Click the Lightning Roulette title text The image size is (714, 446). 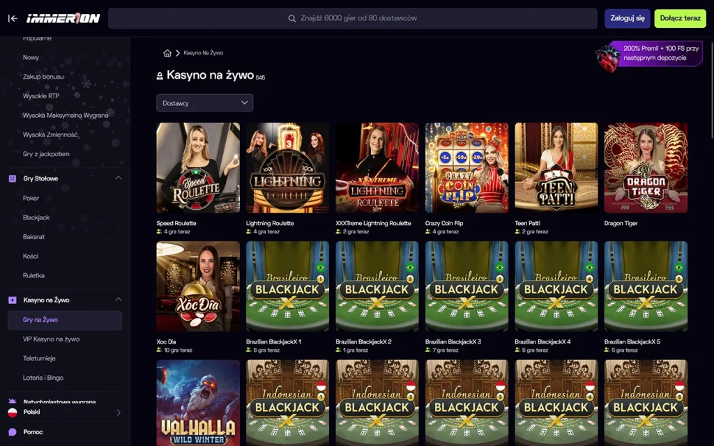(270, 224)
